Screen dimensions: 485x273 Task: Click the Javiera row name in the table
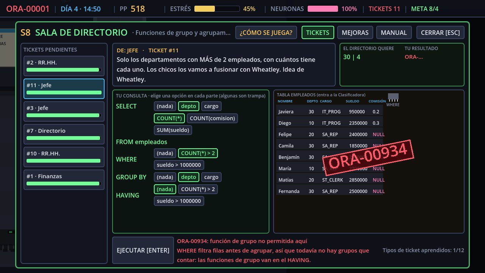pyautogui.click(x=286, y=111)
